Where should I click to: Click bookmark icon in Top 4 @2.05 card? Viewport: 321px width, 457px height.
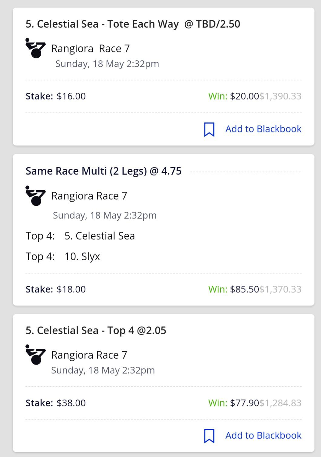[x=209, y=436]
